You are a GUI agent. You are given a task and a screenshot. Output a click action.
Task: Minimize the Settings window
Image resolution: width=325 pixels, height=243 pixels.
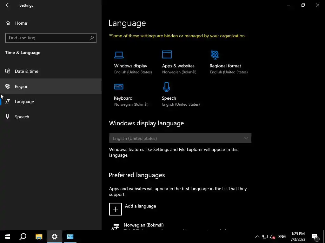288,5
